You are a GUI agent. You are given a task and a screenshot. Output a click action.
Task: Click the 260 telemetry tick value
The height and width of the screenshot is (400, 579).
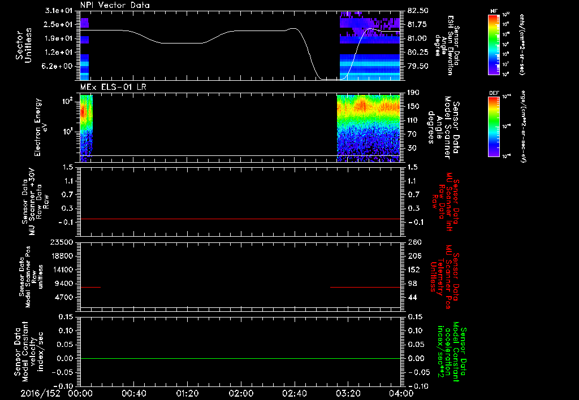pyautogui.click(x=414, y=242)
